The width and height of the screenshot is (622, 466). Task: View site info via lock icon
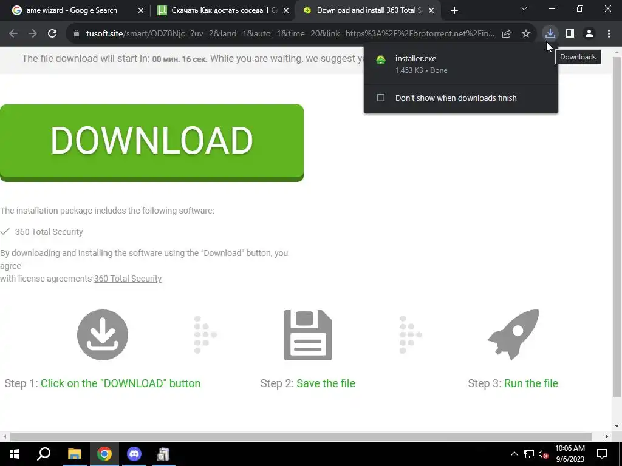pyautogui.click(x=77, y=34)
